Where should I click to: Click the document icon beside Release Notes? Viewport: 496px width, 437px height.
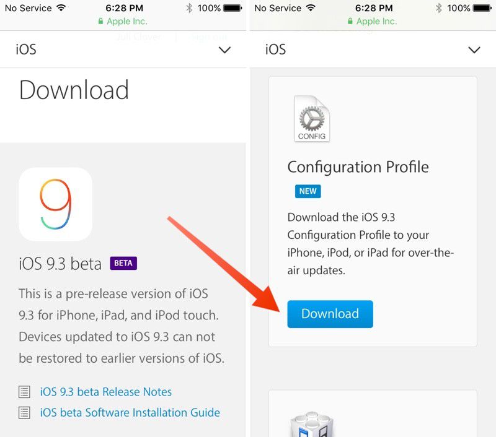coord(24,392)
